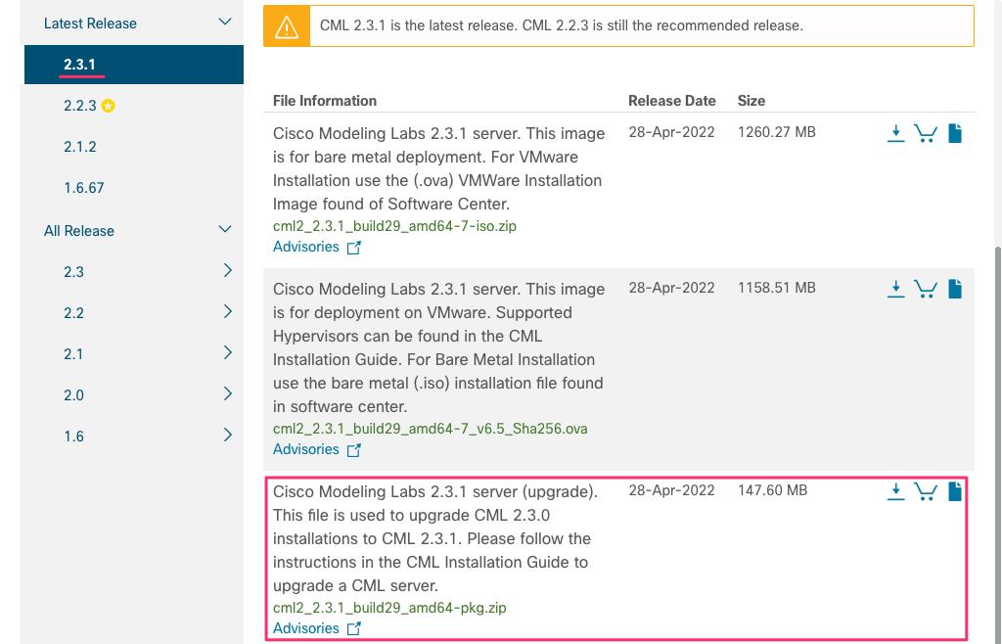
Task: Add the upgrade pkg.zip to cart
Action: coord(926,491)
